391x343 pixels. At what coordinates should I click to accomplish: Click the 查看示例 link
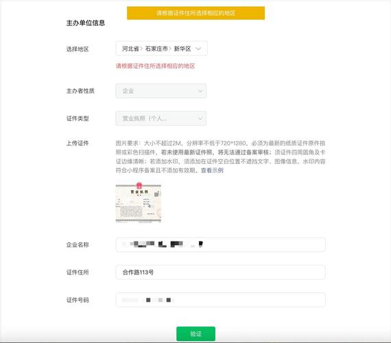pyautogui.click(x=212, y=170)
